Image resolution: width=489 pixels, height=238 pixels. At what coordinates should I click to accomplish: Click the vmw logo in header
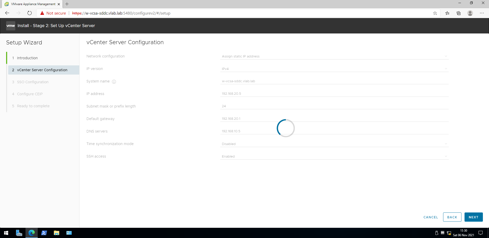coord(11,26)
